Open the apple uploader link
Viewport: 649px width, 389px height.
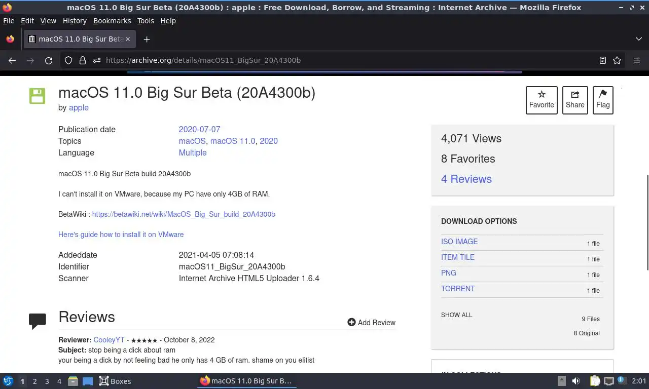tap(79, 108)
